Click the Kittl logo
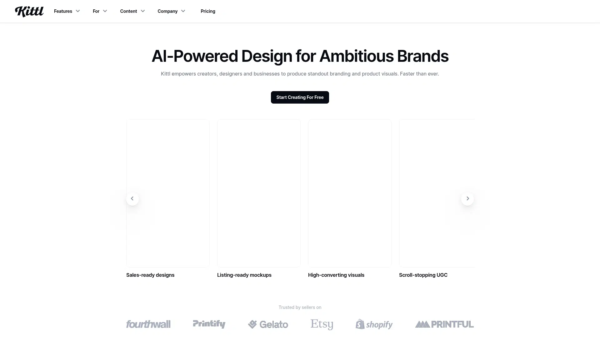 [29, 11]
